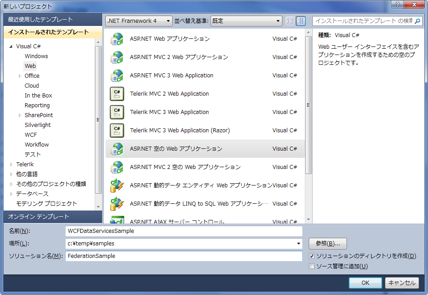The image size is (428, 295).
Task: Expand the SharePoint tree node
Action: 20,115
